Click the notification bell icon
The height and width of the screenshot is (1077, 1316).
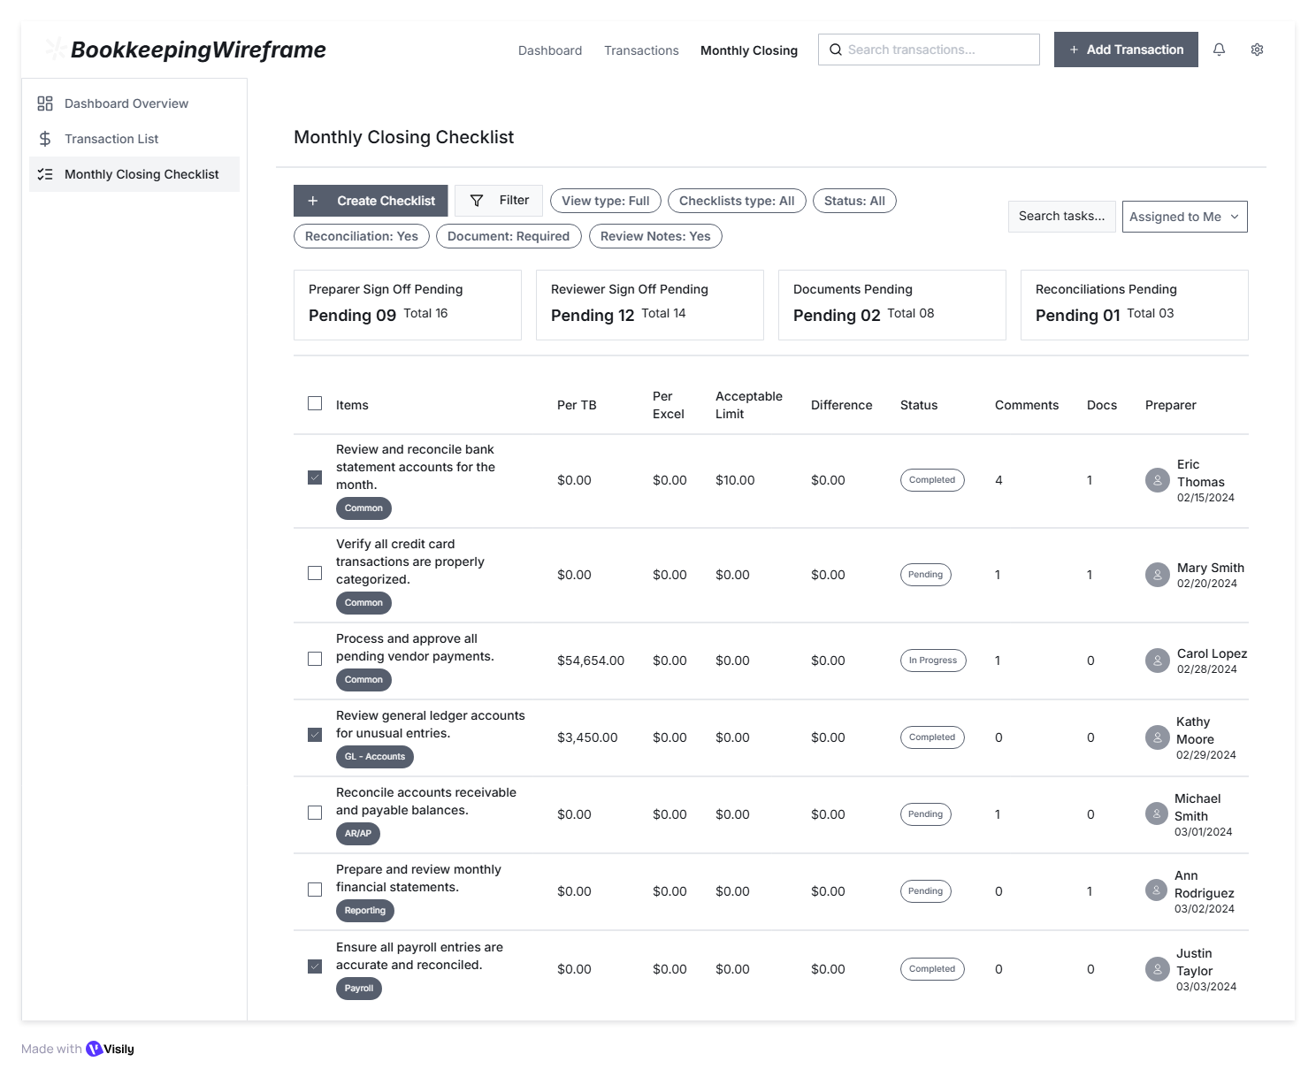tap(1219, 50)
